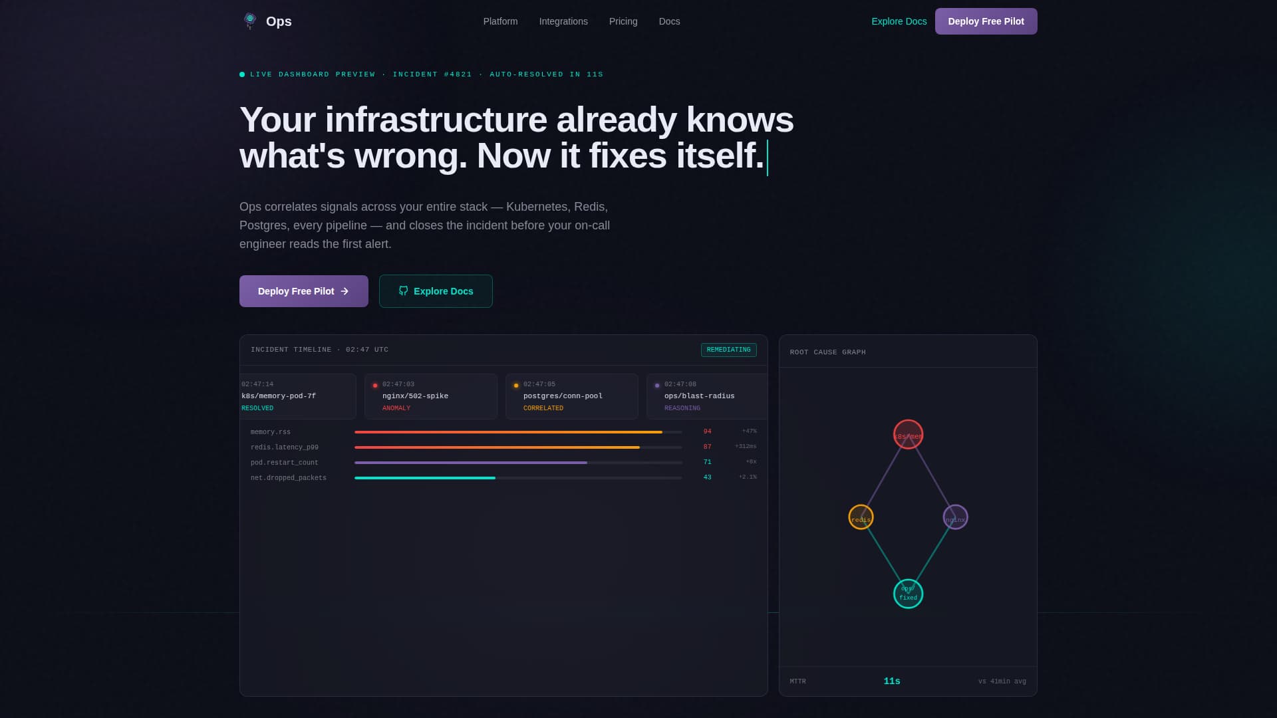1277x718 pixels.
Task: Click the REMEDIATING status badge
Action: tap(728, 350)
